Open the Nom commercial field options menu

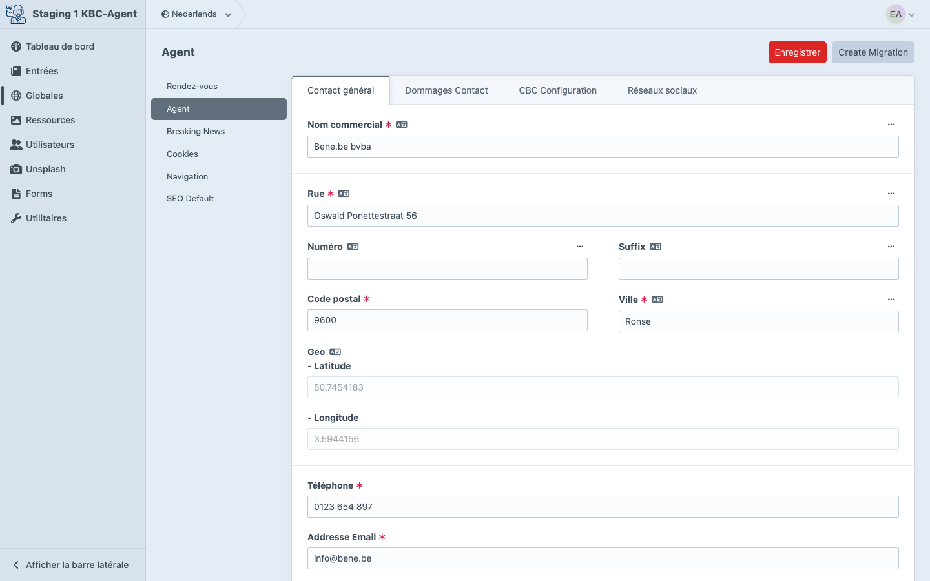tap(891, 125)
